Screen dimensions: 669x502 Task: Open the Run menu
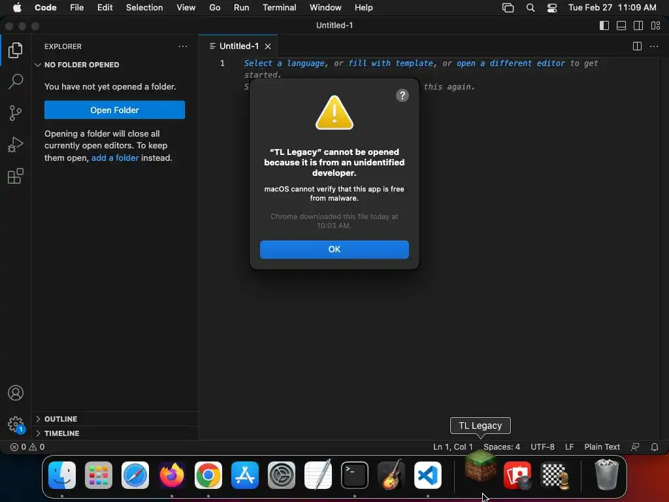[241, 8]
